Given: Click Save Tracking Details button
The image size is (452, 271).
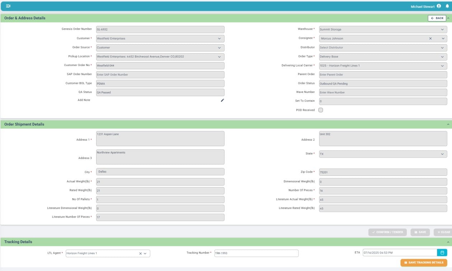Looking at the screenshot, I should click(424, 263).
